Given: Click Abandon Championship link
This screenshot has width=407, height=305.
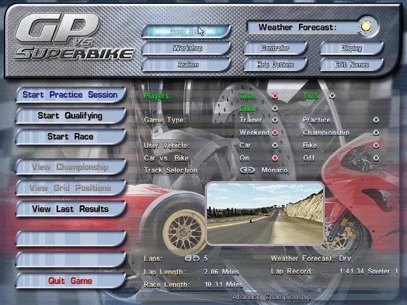Looking at the screenshot, I should (x=272, y=297).
